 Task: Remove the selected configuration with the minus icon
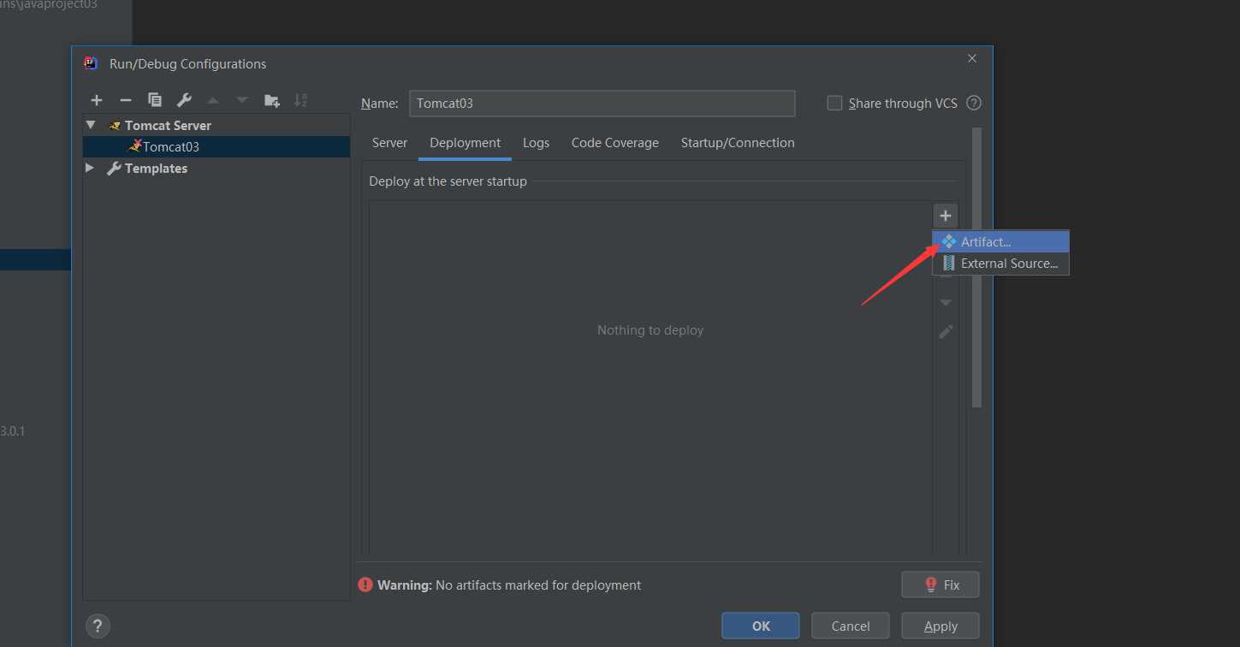126,100
